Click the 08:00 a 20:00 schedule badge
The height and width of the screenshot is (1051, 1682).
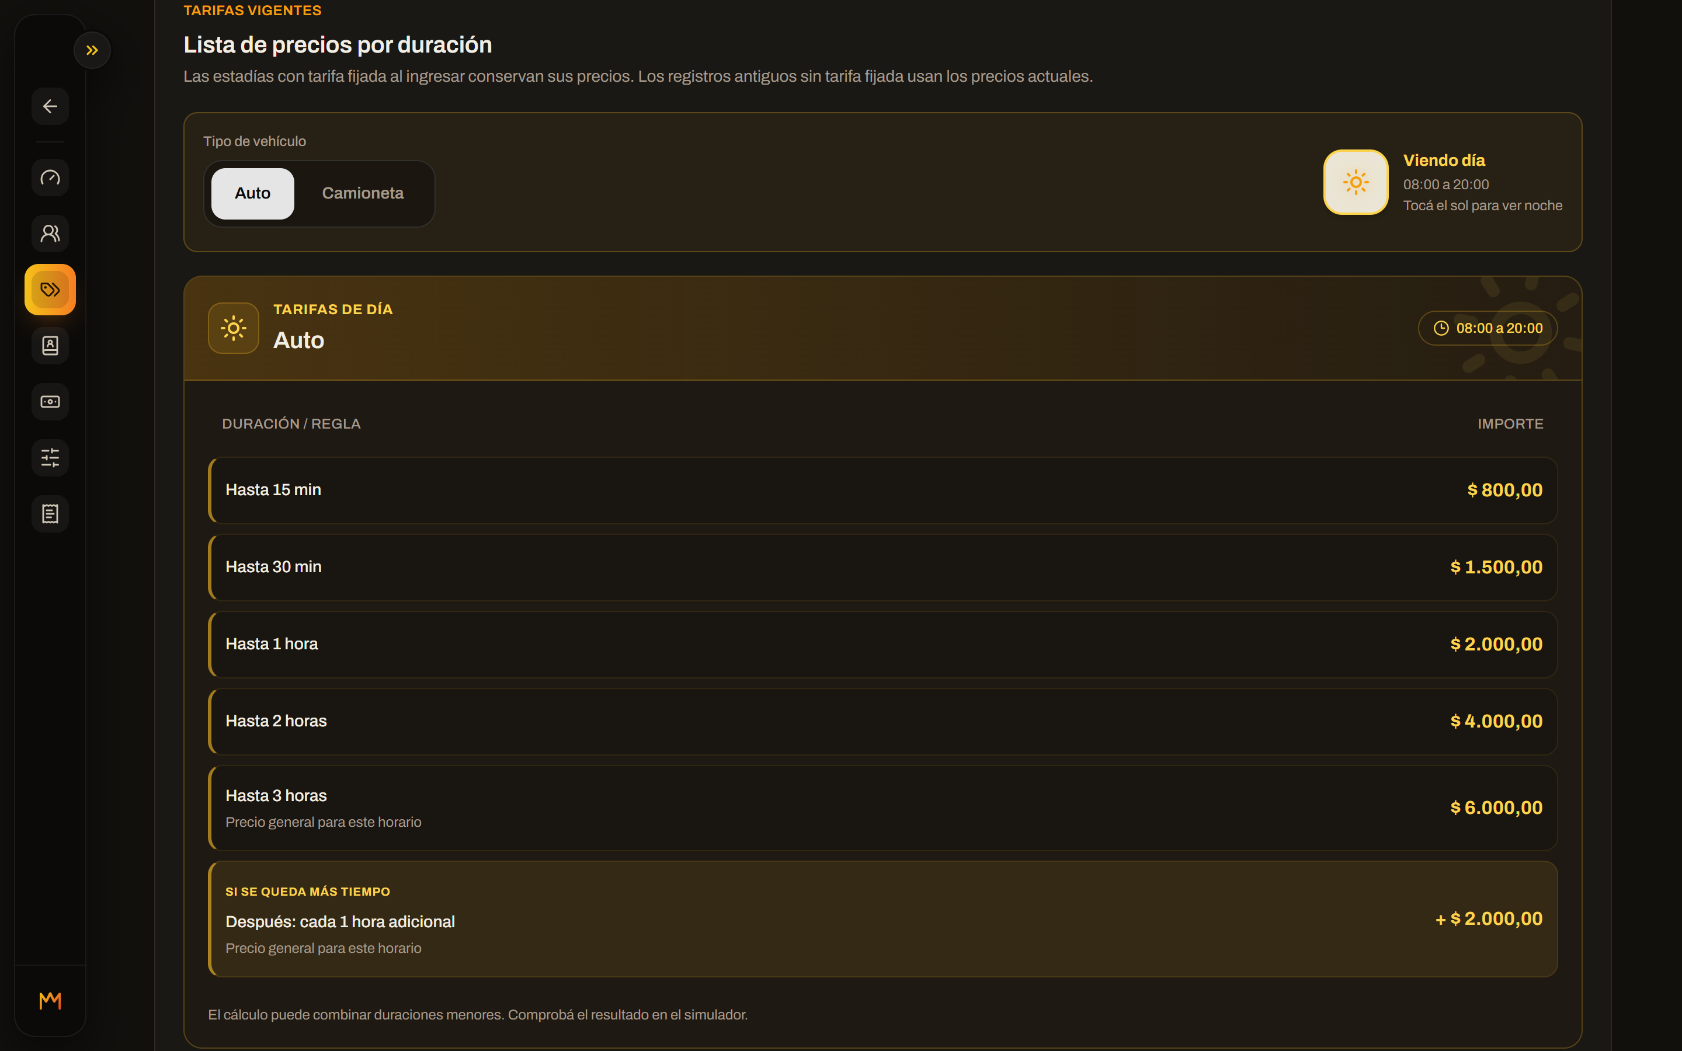[1488, 328]
